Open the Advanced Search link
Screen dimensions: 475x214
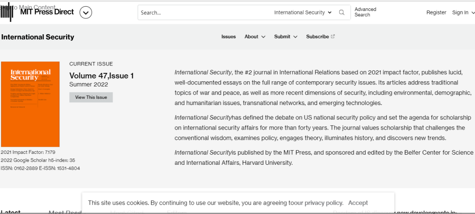click(365, 12)
